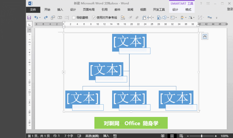Click the 行: 1 line indicator
Viewport: 233px width, 138px height.
(x=56, y=136)
